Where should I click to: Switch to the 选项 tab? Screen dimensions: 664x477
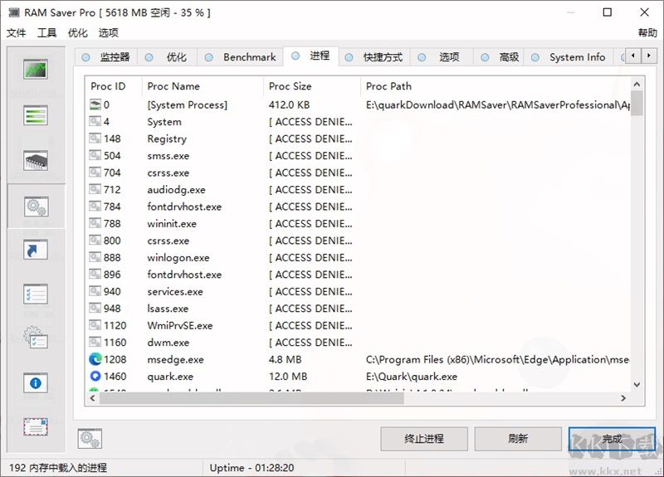442,57
